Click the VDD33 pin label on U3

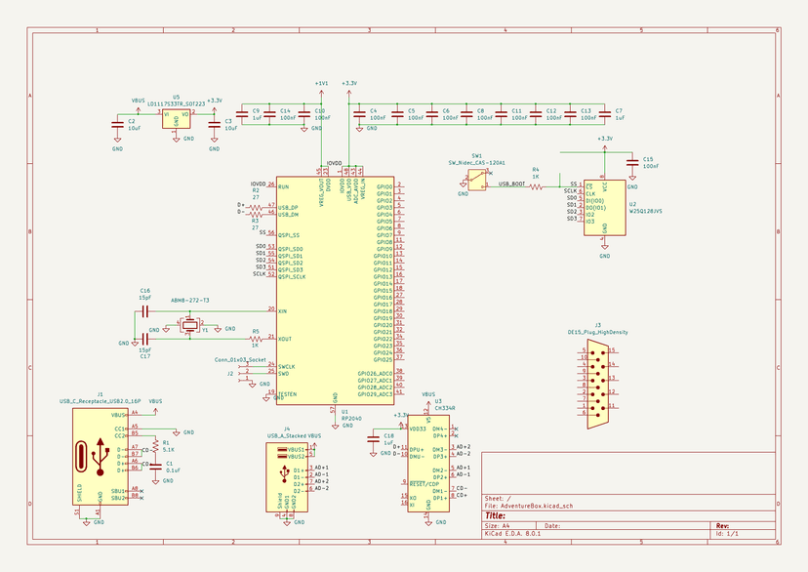418,429
